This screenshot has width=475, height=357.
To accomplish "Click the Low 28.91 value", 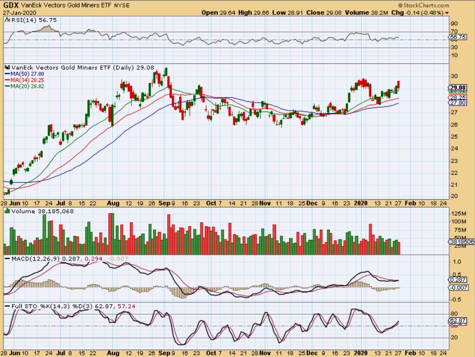I will point(287,13).
